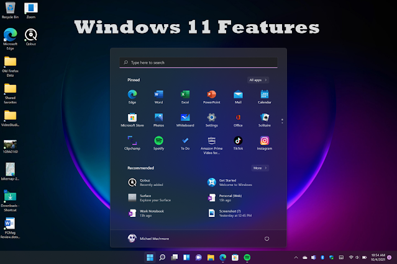Image resolution: width=397 pixels, height=264 pixels.
Task: Open the Photos app
Action: point(159,120)
